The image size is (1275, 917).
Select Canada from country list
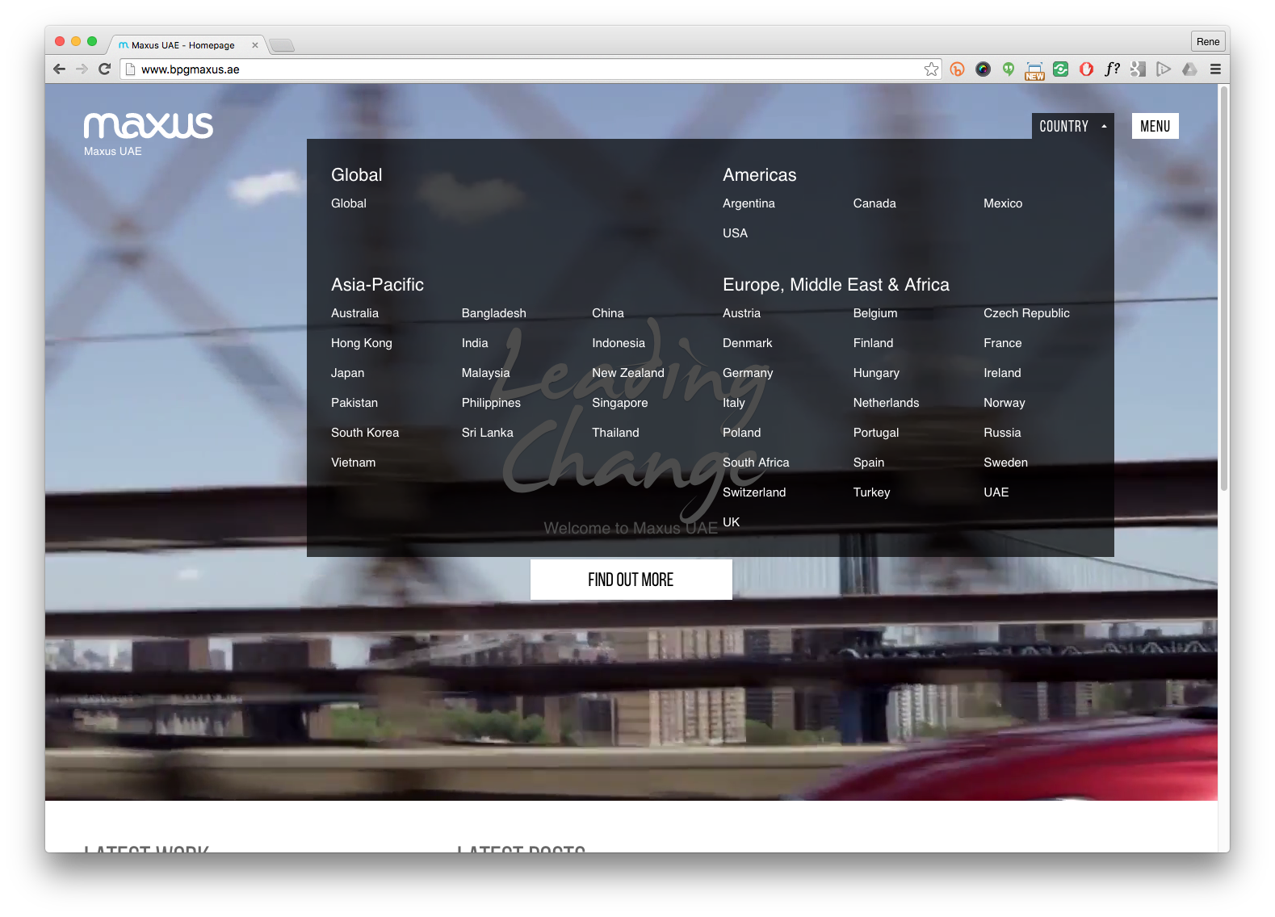(874, 203)
